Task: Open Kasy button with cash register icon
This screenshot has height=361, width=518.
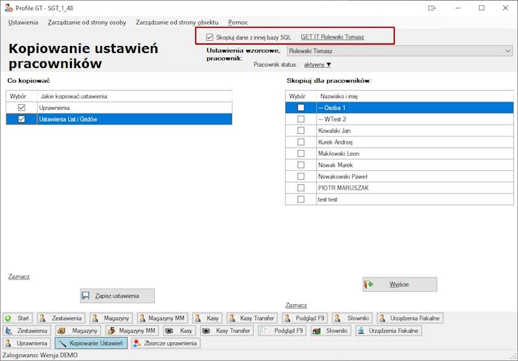Action: 179,331
